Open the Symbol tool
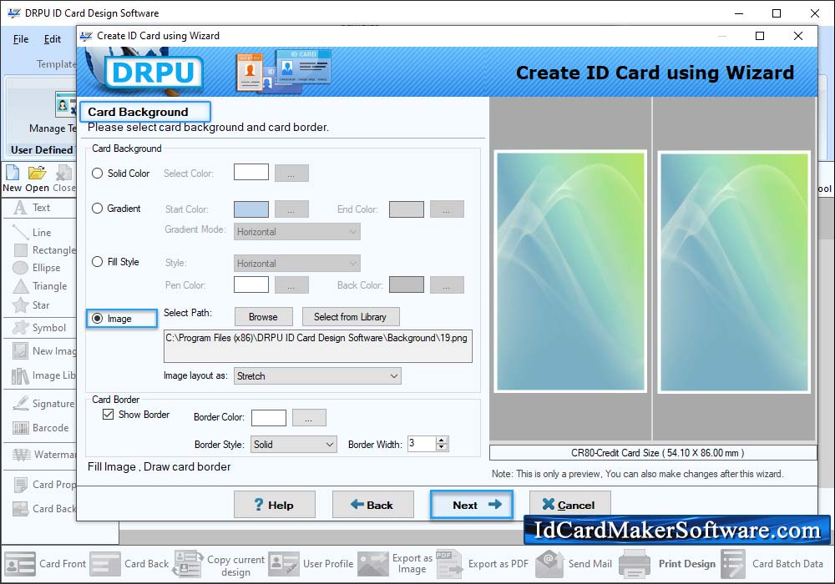 point(40,328)
